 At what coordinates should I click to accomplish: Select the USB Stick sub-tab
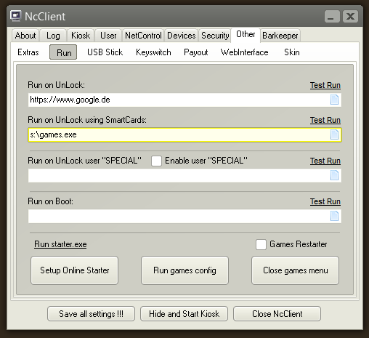point(105,52)
